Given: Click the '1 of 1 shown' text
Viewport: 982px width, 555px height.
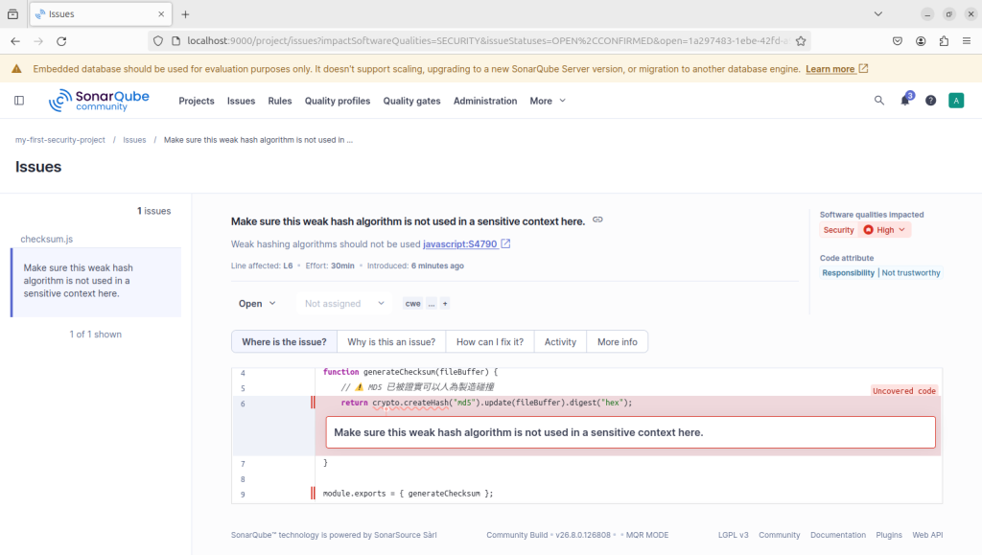Looking at the screenshot, I should coord(96,335).
